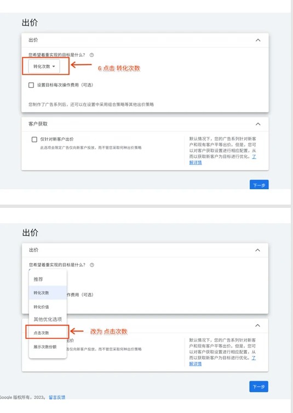This screenshot has width=293, height=413.
Task: Collapse the top screenshot's 客户获取 section chevron
Action: [258, 124]
